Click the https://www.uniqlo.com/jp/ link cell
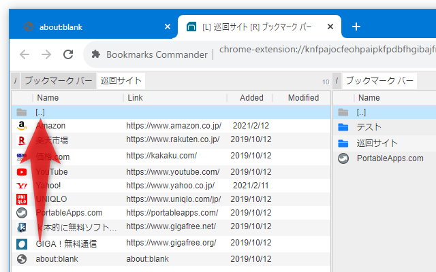Viewport: 436px width, 272px height. click(x=174, y=199)
